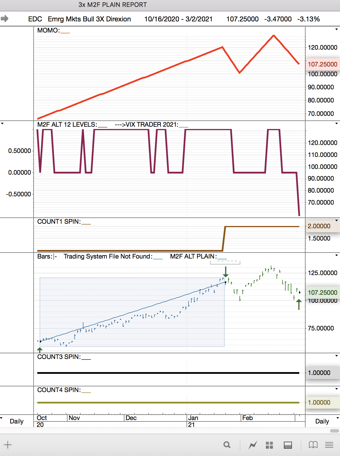340x456 pixels.
Task: Click the Daily label at bottom left
Action: pyautogui.click(x=17, y=421)
